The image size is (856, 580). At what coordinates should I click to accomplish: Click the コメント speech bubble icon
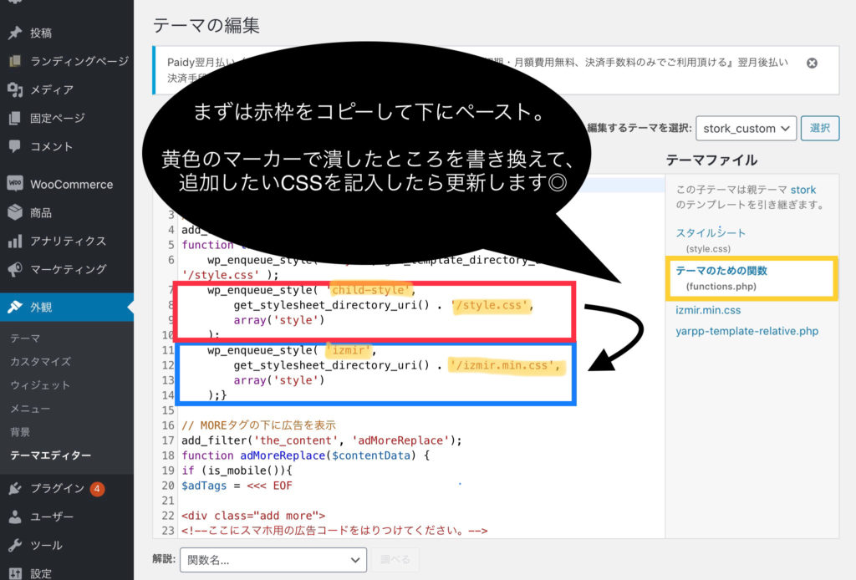pos(14,146)
